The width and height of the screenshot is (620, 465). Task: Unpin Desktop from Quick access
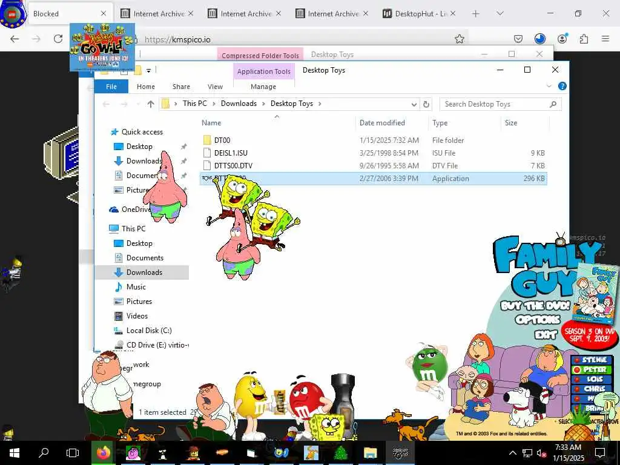[x=183, y=147]
